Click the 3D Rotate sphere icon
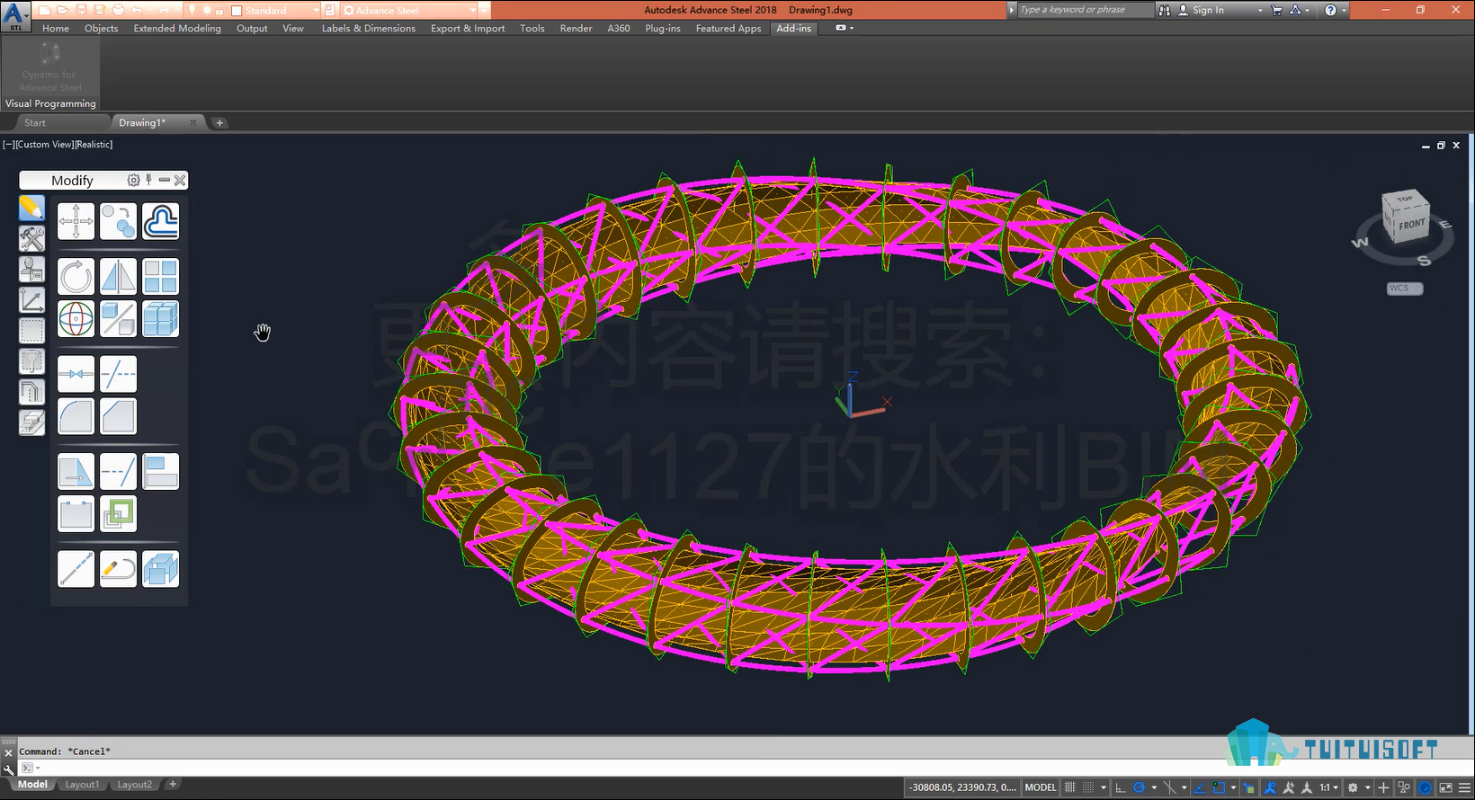Image resolution: width=1475 pixels, height=800 pixels. [x=76, y=318]
